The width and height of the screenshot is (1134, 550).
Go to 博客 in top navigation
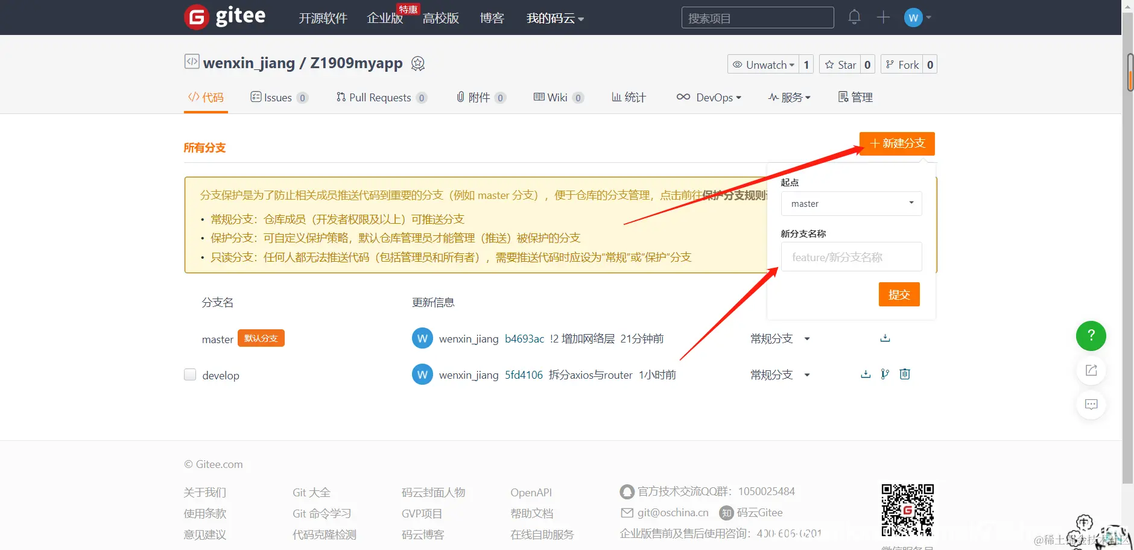tap(492, 18)
